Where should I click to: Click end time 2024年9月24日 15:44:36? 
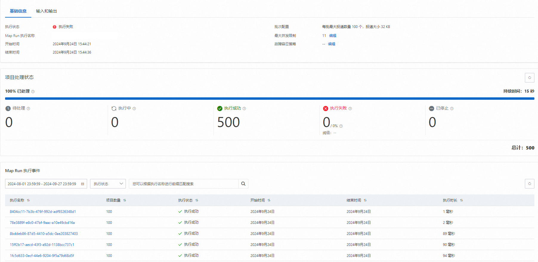tap(72, 52)
